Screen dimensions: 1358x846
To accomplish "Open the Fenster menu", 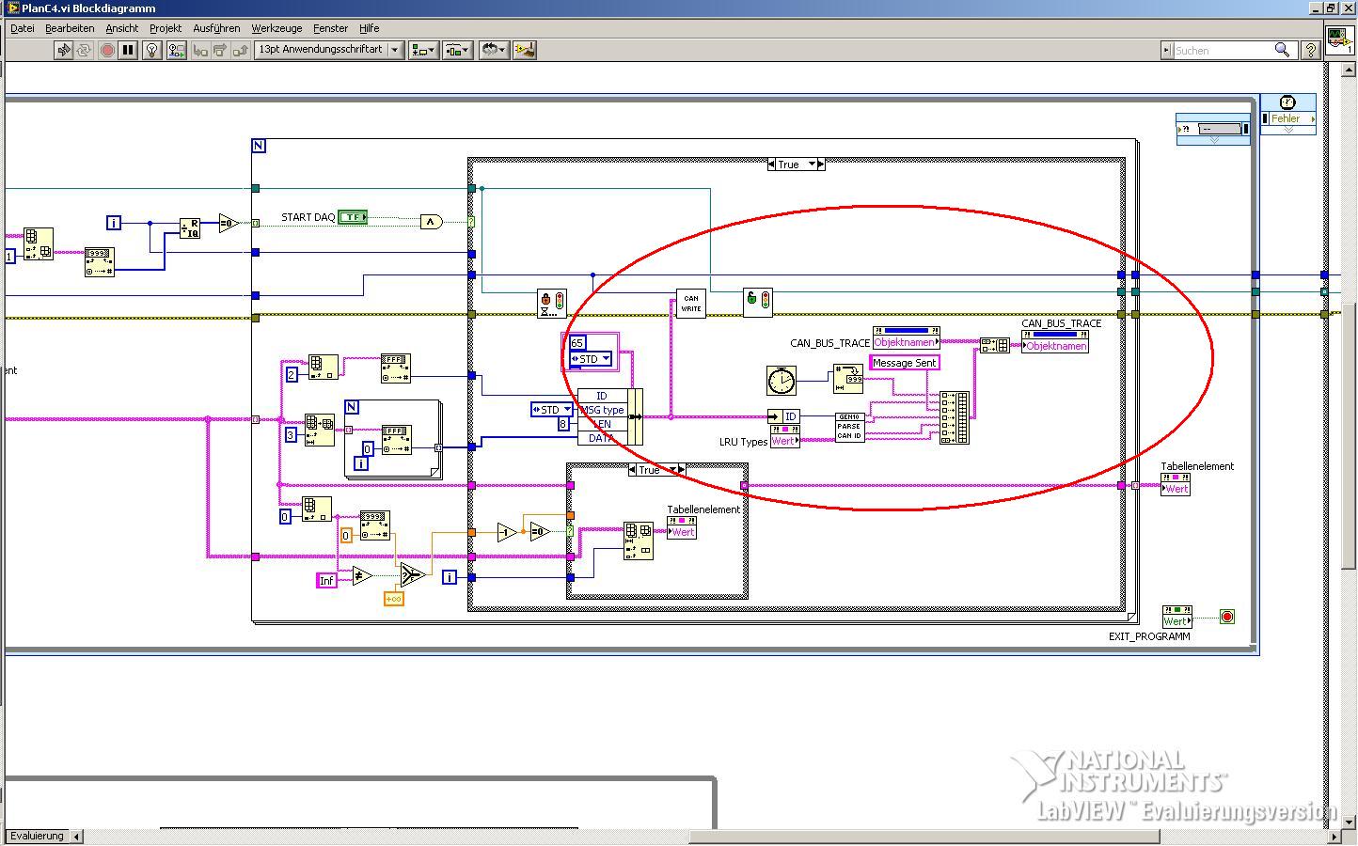I will 330,28.
